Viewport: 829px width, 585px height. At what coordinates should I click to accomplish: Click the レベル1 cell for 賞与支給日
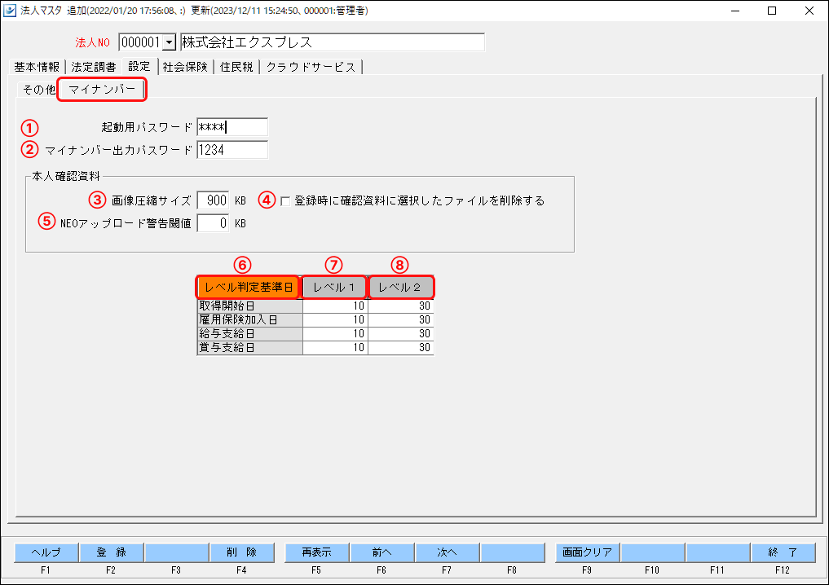(x=335, y=347)
